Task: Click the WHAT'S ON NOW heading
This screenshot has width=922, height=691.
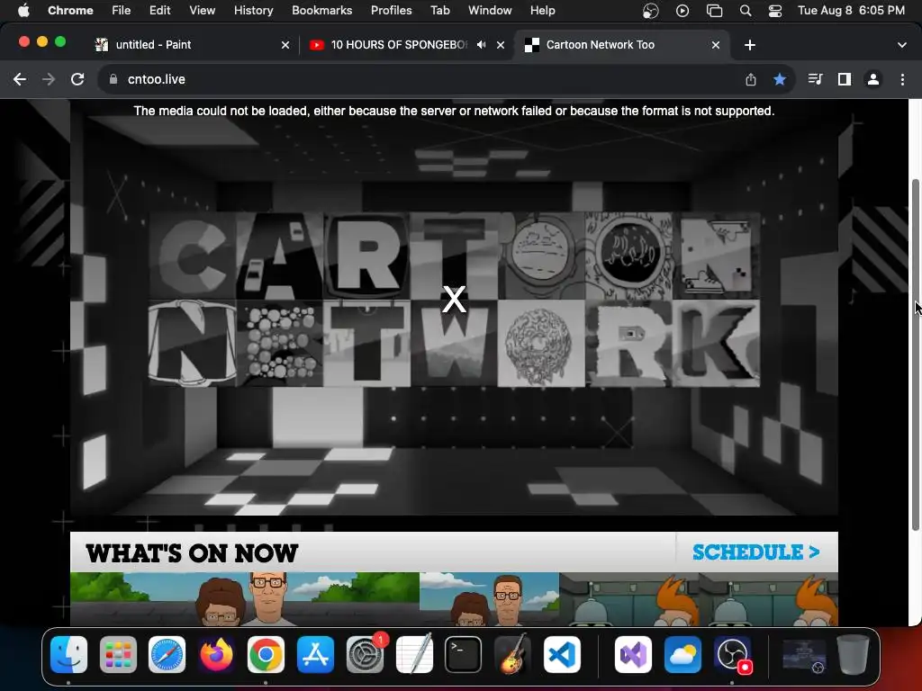Action: (x=192, y=553)
